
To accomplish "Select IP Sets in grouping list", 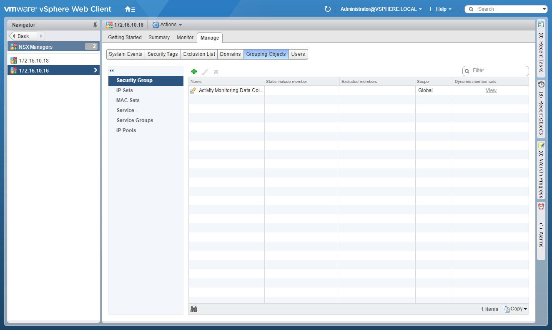I will [125, 90].
